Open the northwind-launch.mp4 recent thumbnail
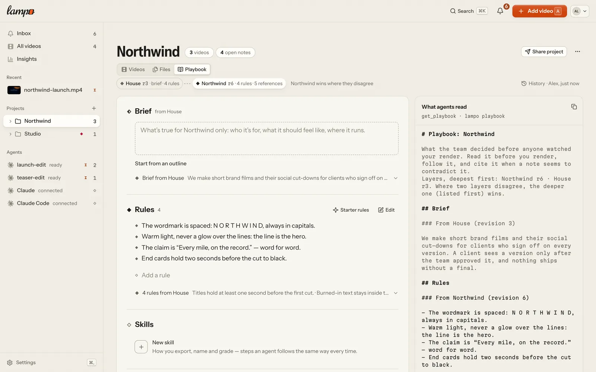The width and height of the screenshot is (596, 372). click(14, 90)
